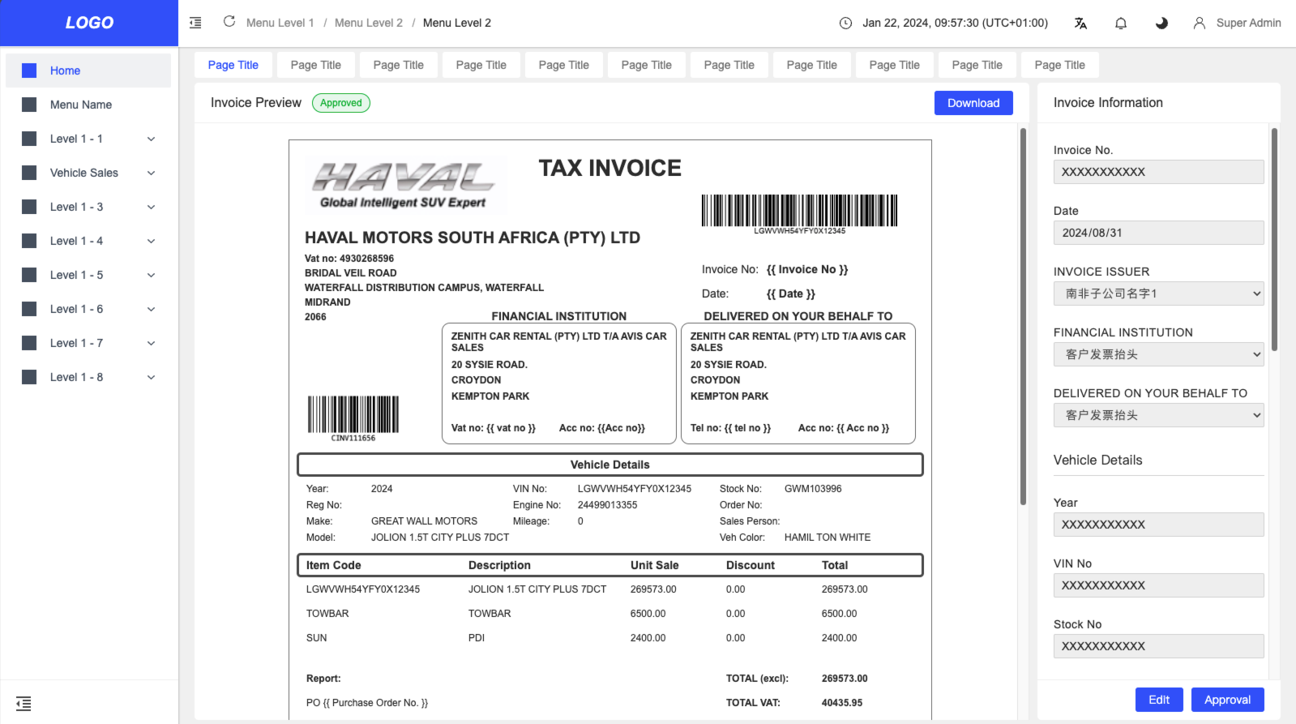Toggle dark mode moon icon
1296x724 pixels.
(1161, 23)
